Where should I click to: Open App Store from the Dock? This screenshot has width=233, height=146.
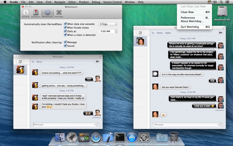(x=132, y=137)
